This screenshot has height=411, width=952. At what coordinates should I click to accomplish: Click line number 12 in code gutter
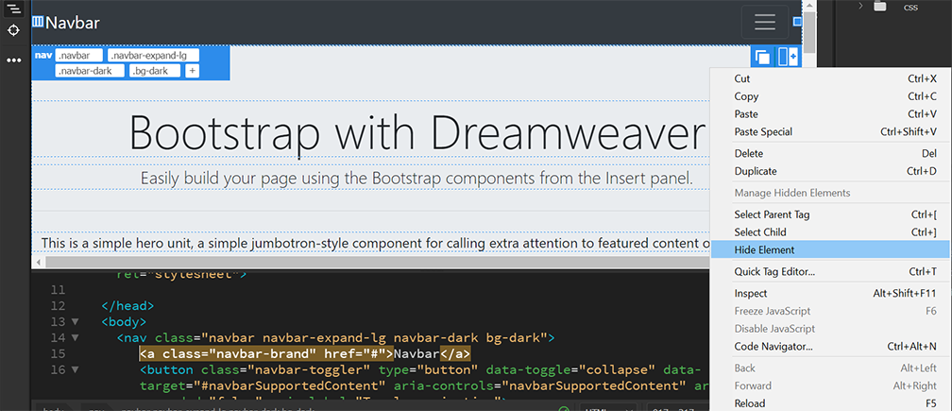59,306
